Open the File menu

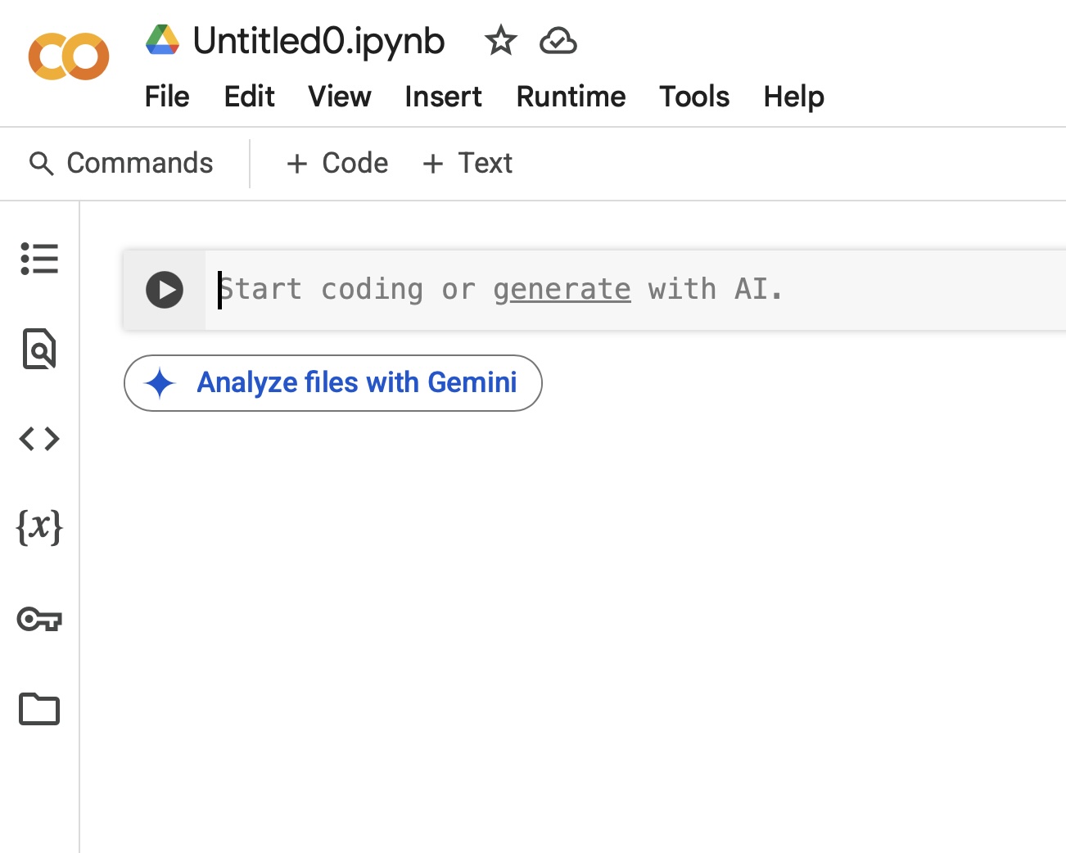click(167, 97)
